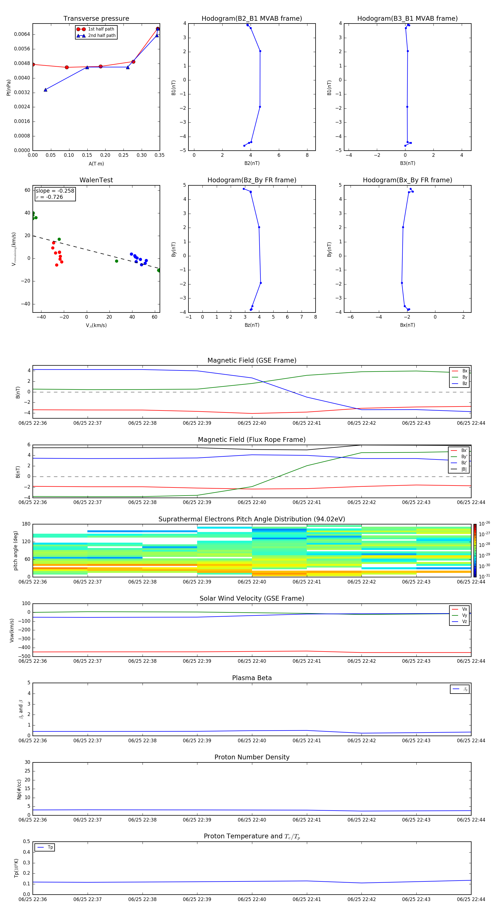
Task: Select "Bx'" in the Flux Rope legend
Action: click(459, 451)
